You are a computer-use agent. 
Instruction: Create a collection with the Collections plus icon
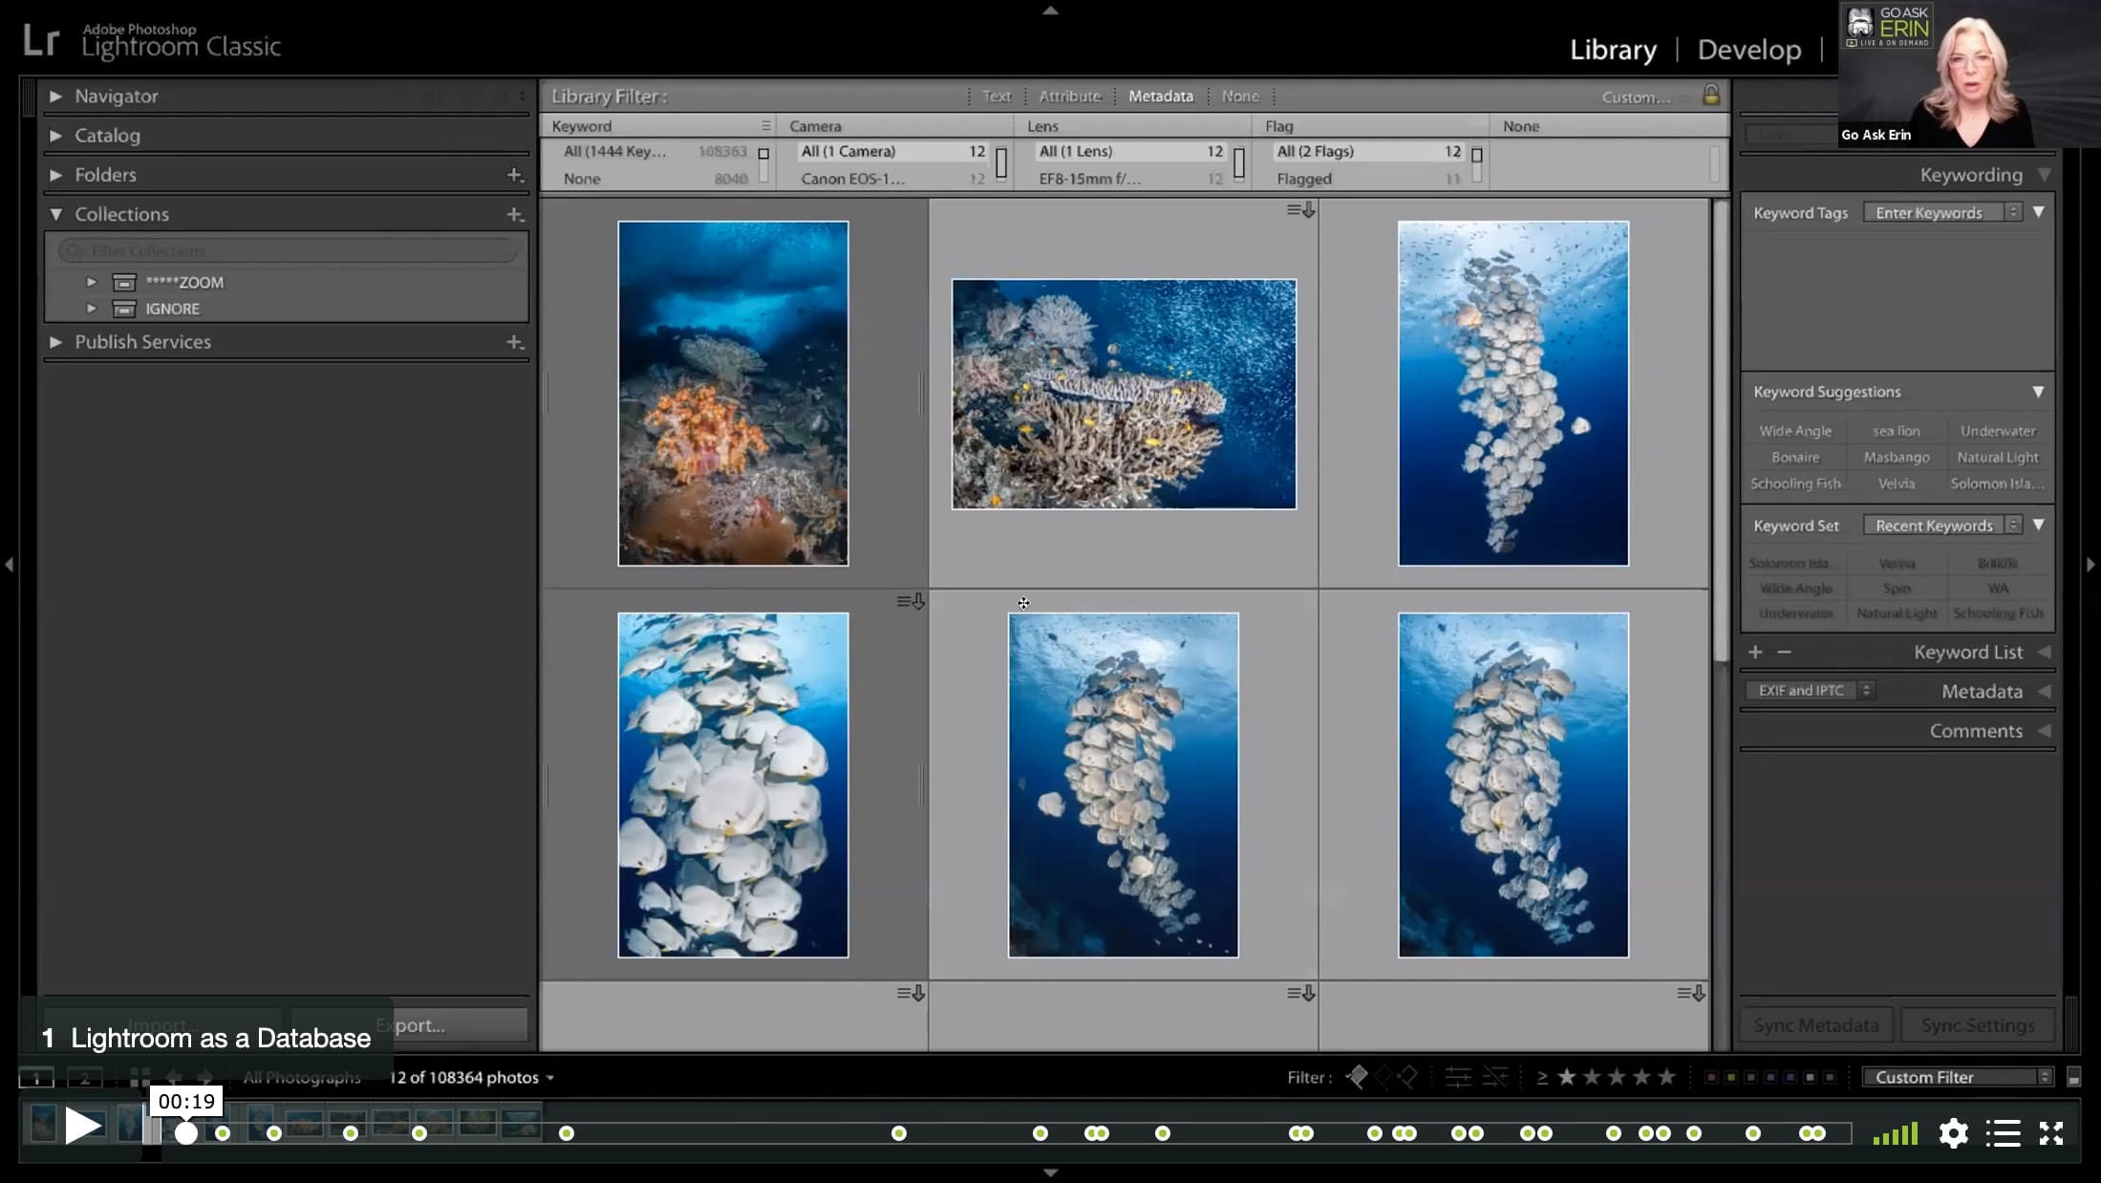515,214
